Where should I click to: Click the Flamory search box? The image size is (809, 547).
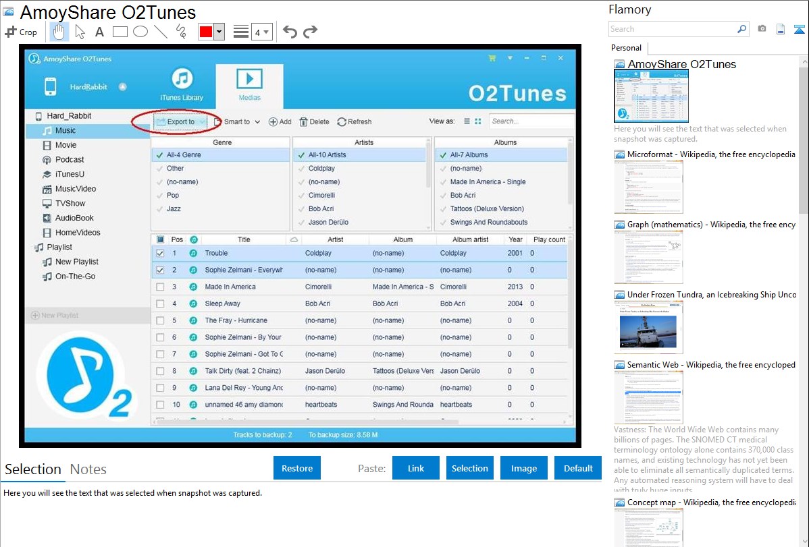pos(673,29)
